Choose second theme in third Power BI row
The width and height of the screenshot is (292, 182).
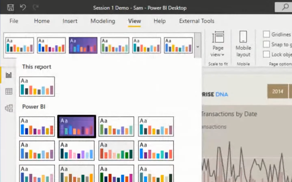coord(76,173)
